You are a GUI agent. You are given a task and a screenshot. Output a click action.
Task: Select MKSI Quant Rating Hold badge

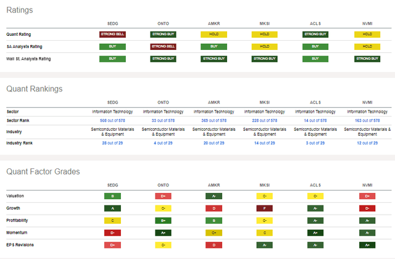[x=265, y=35]
